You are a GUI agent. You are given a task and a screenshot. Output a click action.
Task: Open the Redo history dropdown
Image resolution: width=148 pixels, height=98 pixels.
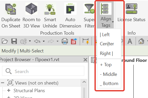(57, 41)
